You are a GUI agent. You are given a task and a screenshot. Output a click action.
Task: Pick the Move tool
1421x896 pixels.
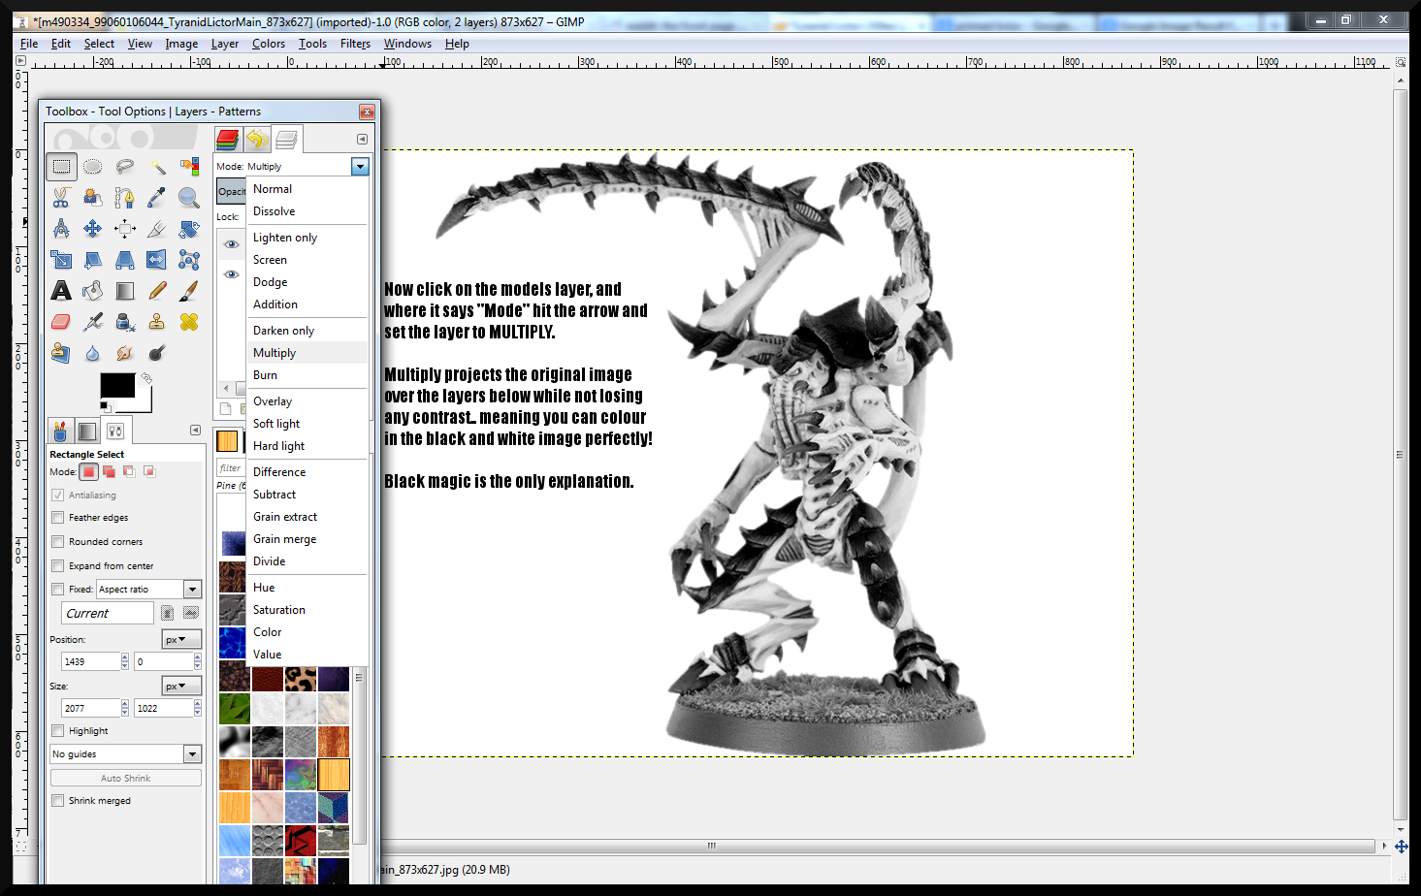(93, 229)
